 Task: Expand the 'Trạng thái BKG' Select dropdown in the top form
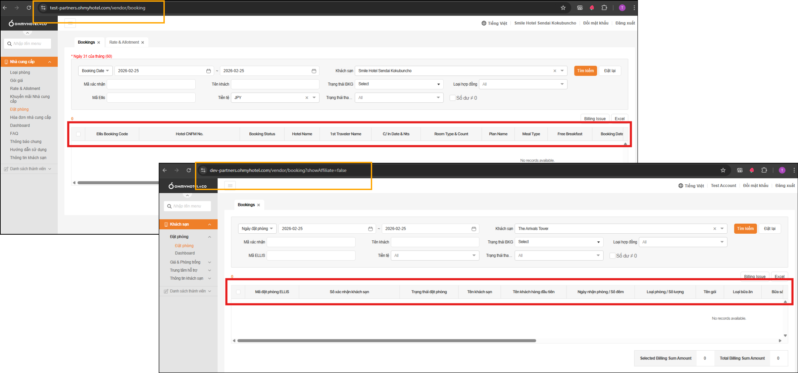pos(399,84)
